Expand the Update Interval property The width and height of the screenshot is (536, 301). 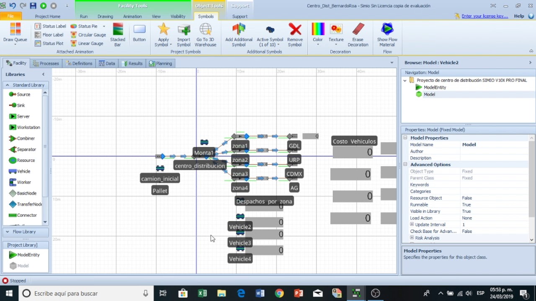pyautogui.click(x=412, y=224)
